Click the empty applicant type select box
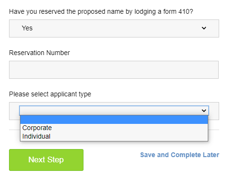This screenshot has width=231, height=178. [114, 111]
